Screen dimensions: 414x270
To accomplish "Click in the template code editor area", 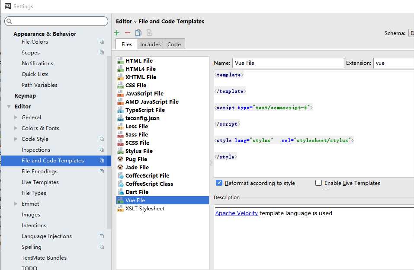I will pyautogui.click(x=314, y=124).
